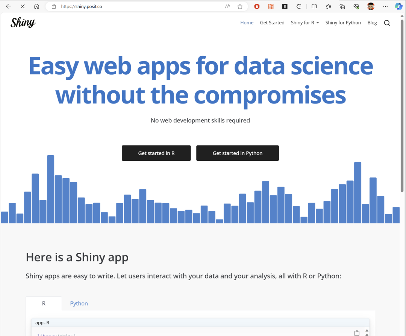Expand the Shiny for R dropdown

[x=304, y=22]
